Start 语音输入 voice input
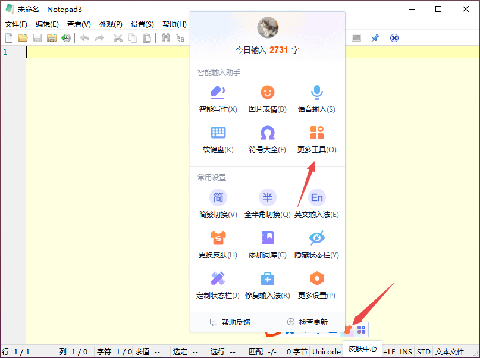The height and width of the screenshot is (358, 480). [316, 99]
